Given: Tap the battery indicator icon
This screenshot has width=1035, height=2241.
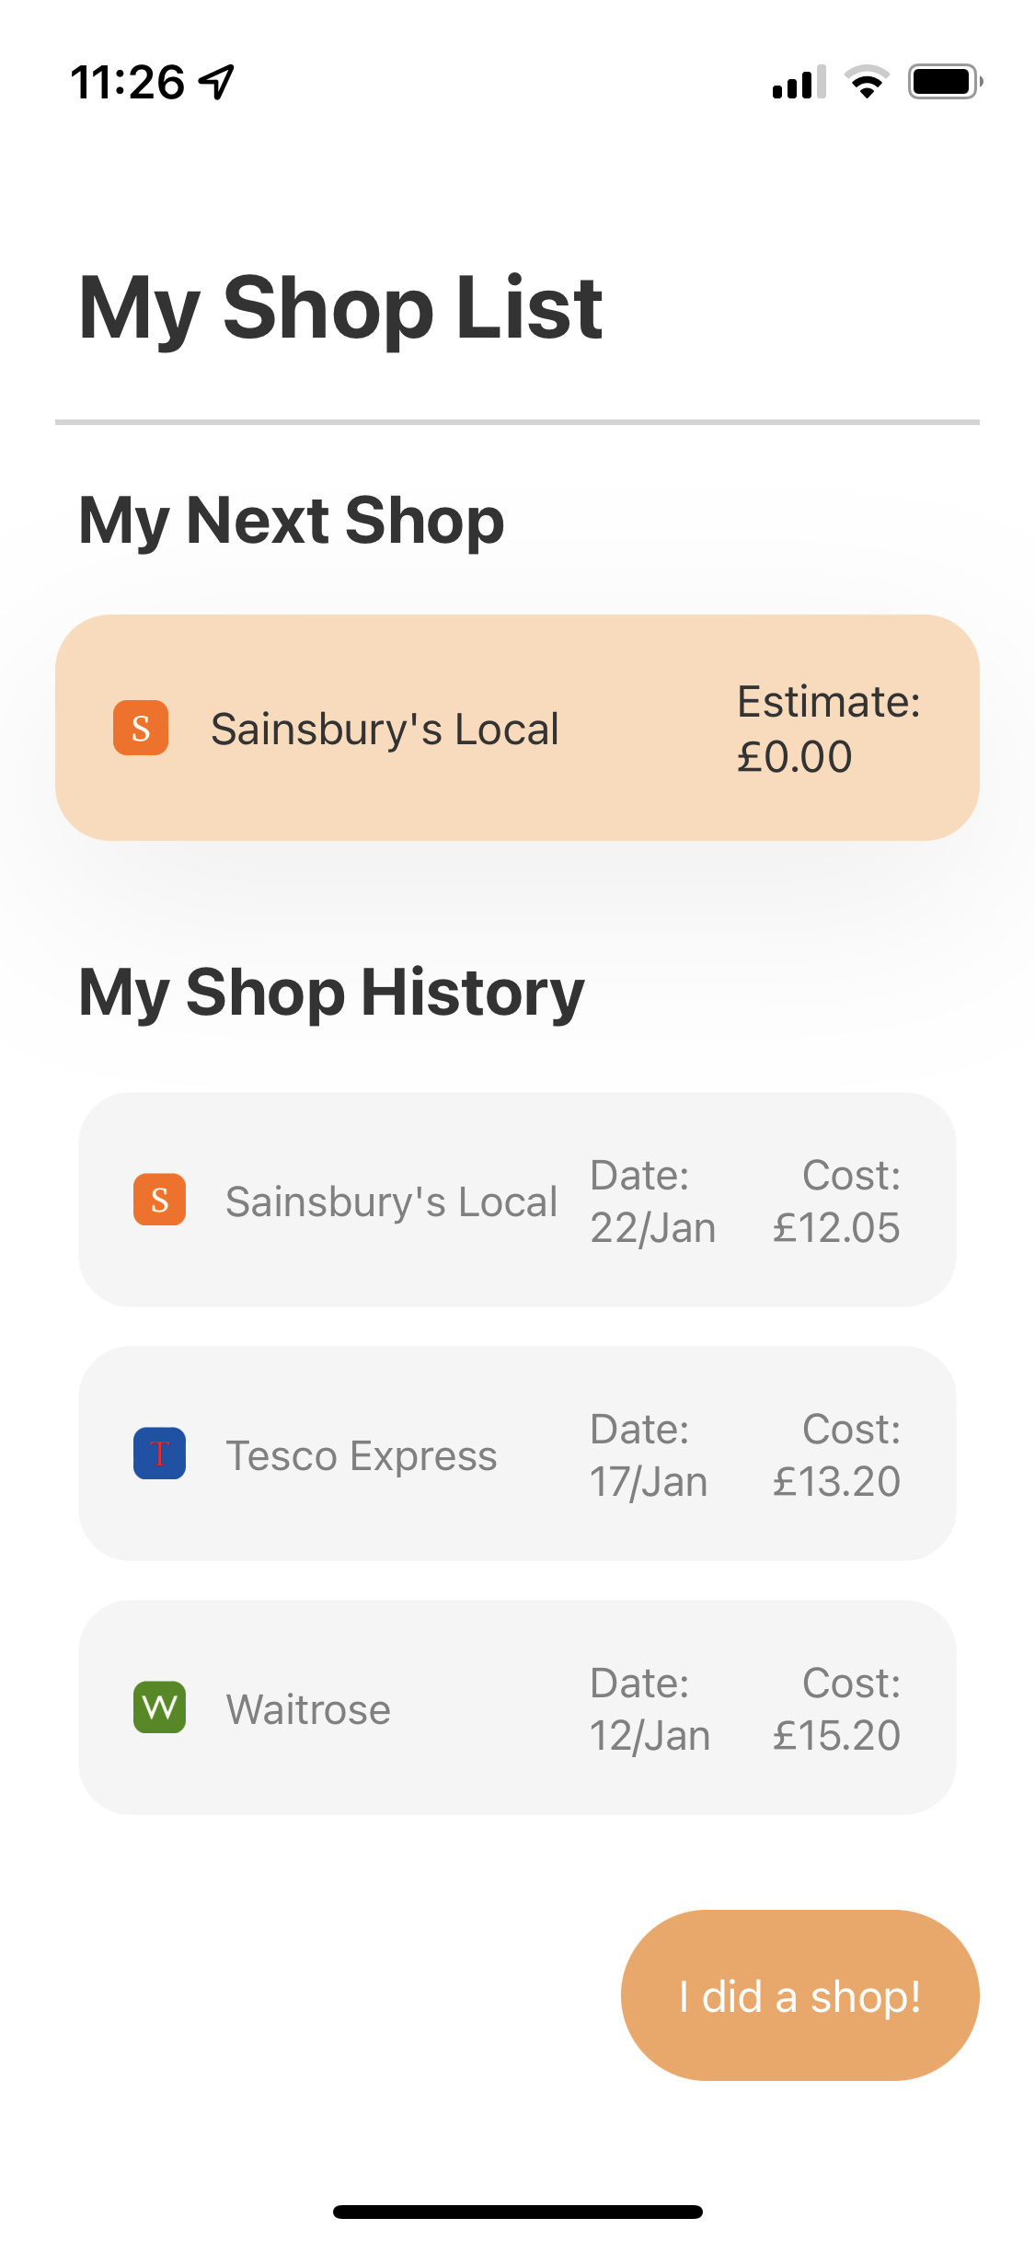Looking at the screenshot, I should pyautogui.click(x=945, y=82).
